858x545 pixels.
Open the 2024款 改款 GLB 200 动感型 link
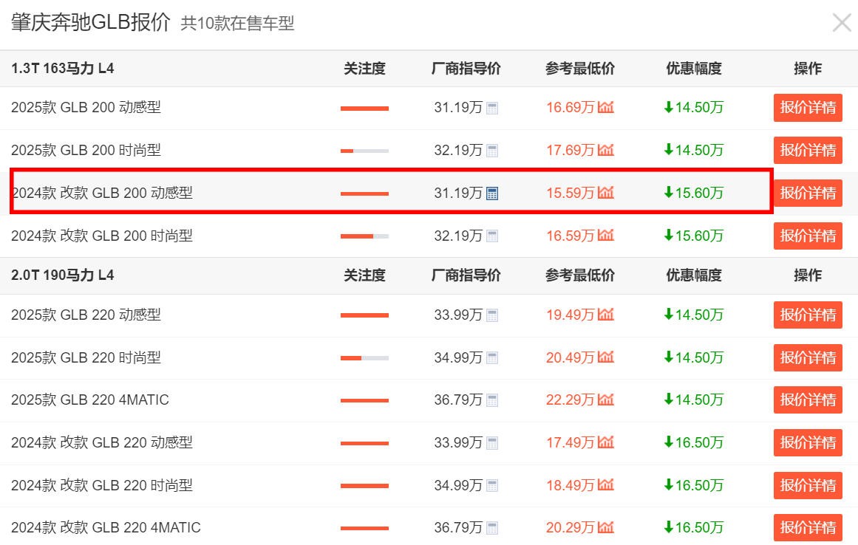click(x=102, y=193)
